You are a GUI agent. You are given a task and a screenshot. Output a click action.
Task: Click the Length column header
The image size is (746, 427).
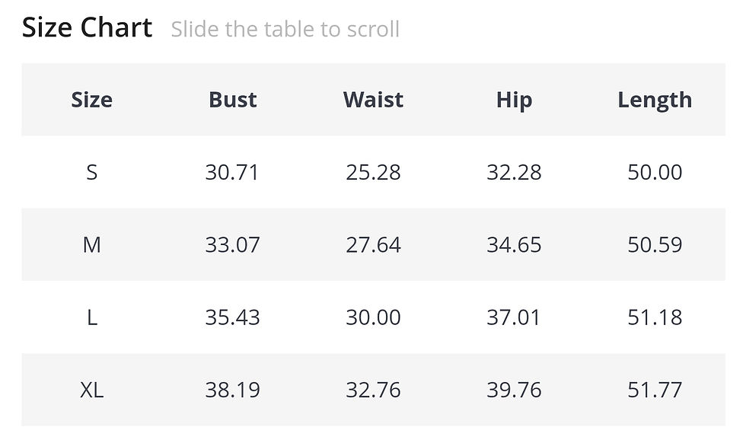point(655,100)
